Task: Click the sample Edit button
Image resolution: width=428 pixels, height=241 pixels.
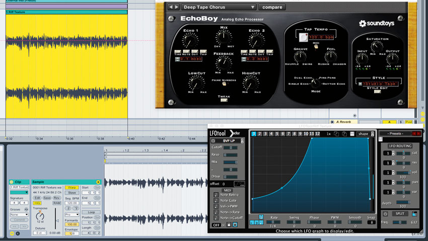Action: [37, 198]
